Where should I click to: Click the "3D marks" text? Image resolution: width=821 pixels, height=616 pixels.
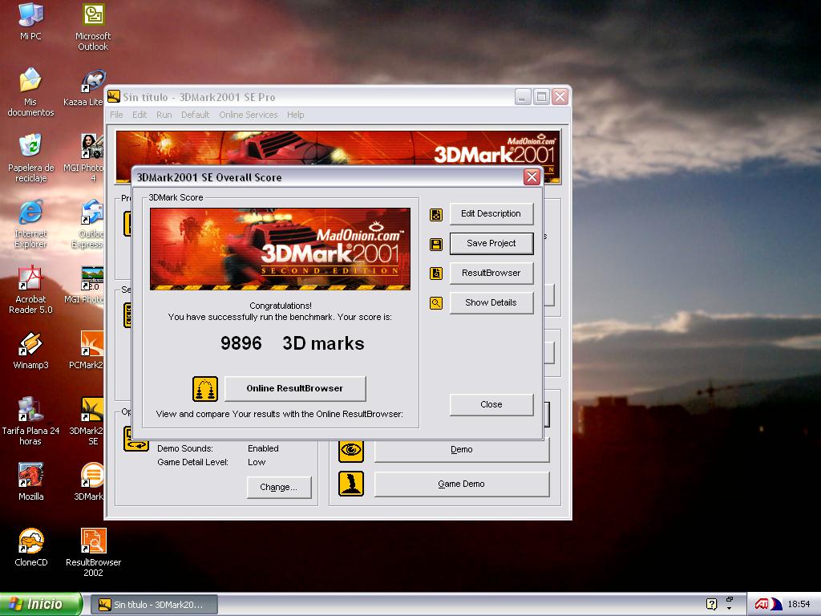pos(324,343)
